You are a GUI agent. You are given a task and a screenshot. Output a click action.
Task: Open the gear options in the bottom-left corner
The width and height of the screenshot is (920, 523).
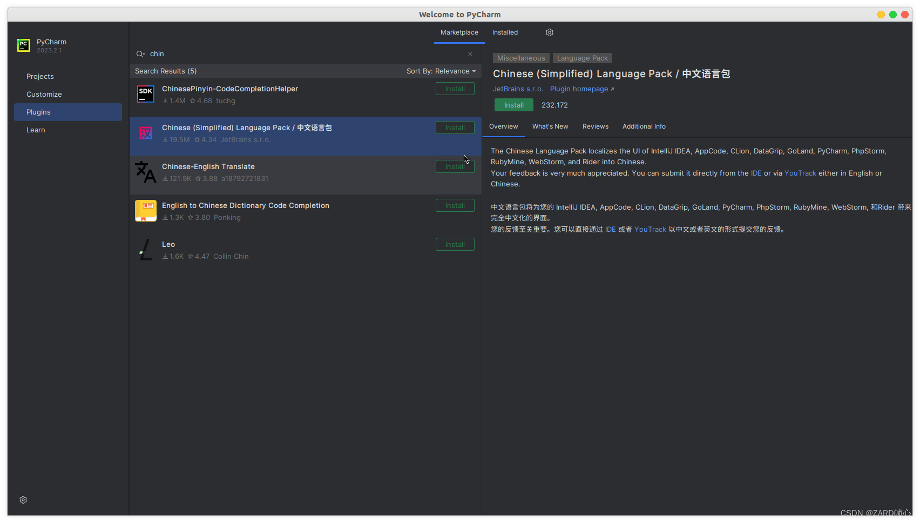point(23,500)
